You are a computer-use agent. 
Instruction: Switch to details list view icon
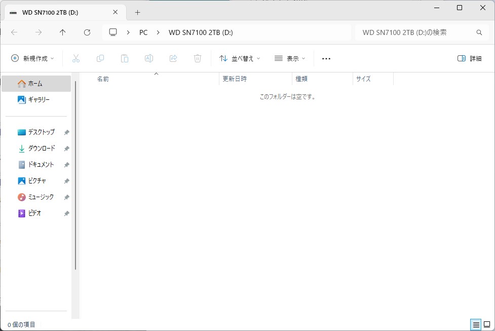click(476, 324)
